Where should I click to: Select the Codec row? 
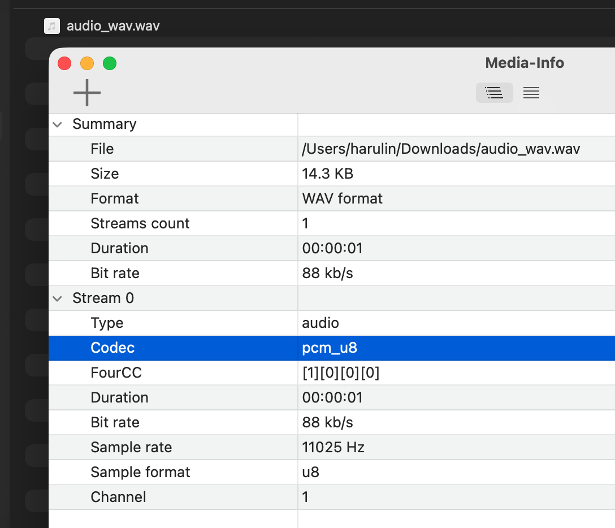112,348
